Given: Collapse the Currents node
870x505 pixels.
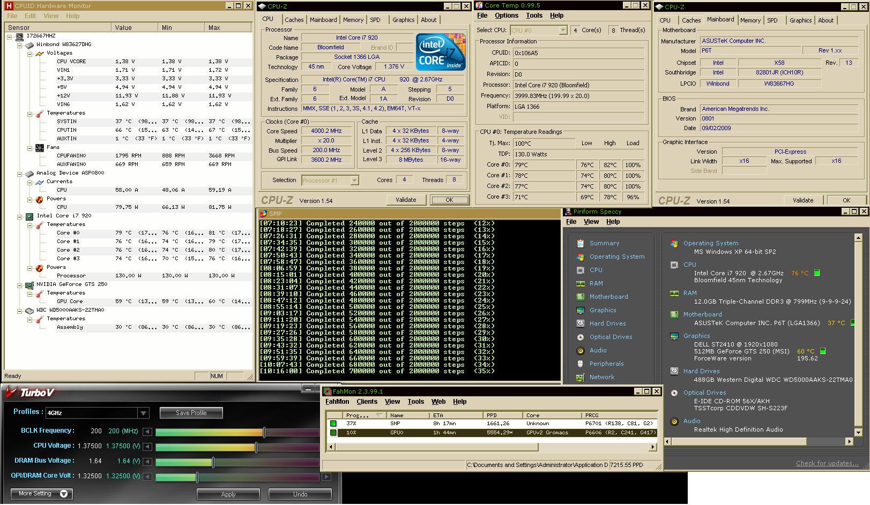Looking at the screenshot, I should pos(30,182).
